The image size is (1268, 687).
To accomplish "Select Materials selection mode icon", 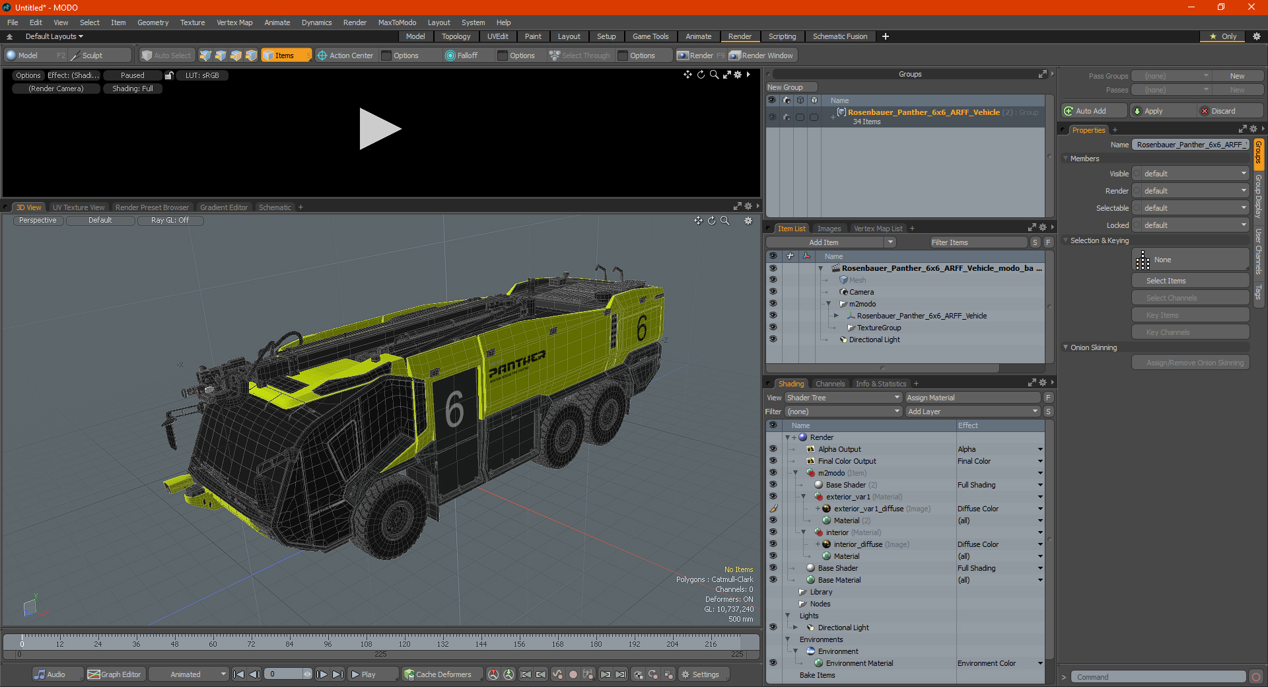I will [x=251, y=55].
